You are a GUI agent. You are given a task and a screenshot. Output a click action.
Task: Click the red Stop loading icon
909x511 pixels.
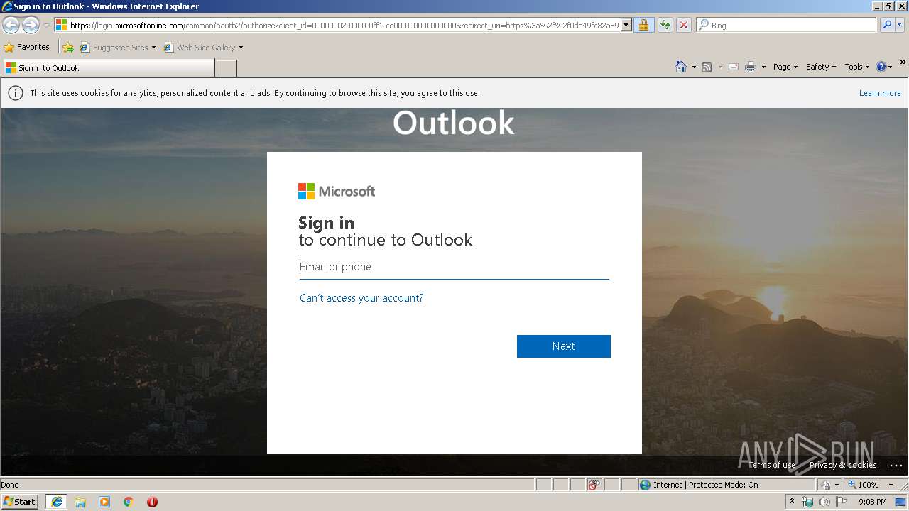point(683,25)
